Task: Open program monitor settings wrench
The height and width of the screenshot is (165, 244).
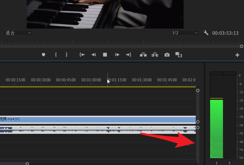Action: pos(206,33)
